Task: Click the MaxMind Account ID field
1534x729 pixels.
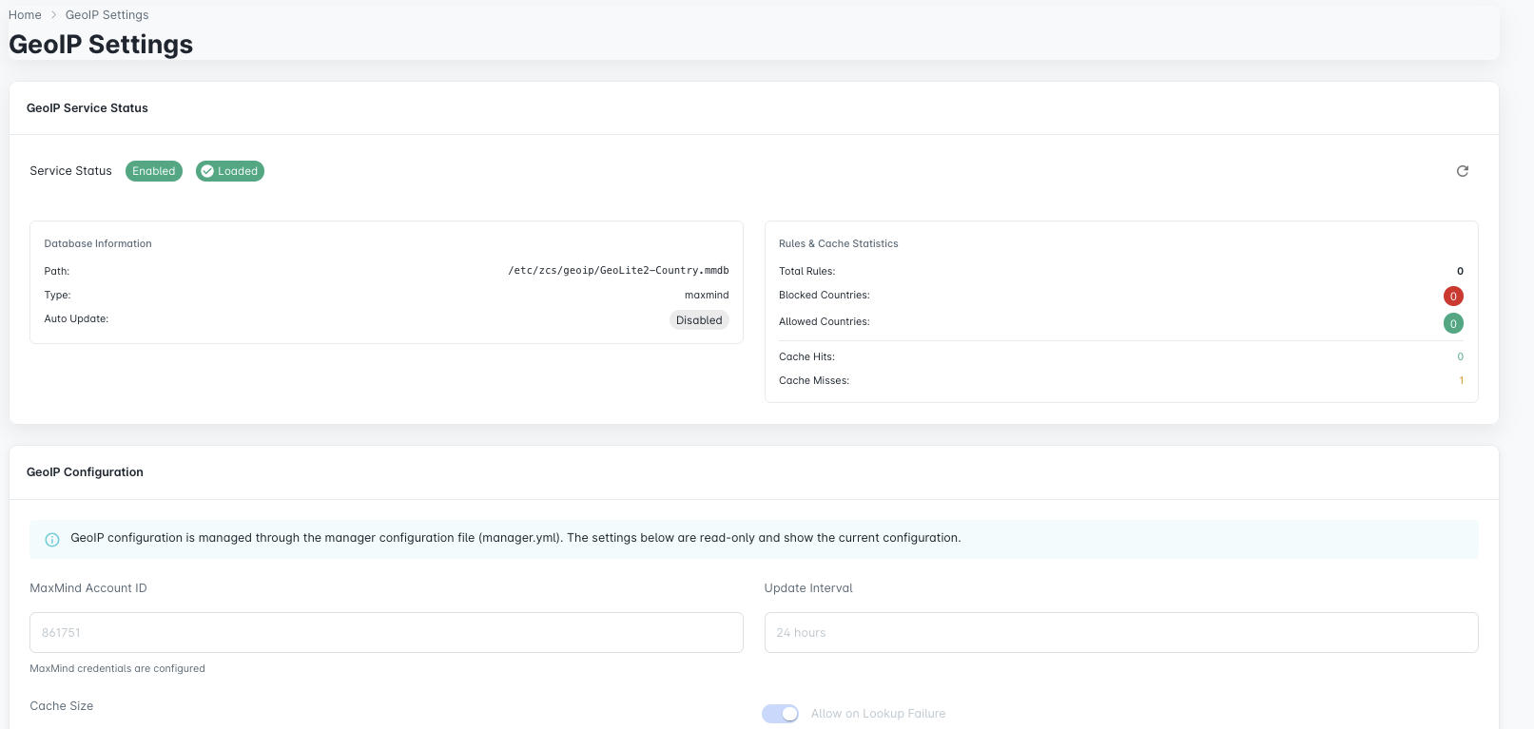Action: coord(386,633)
